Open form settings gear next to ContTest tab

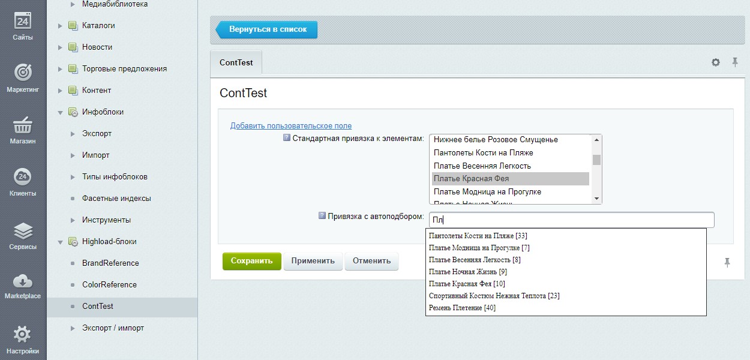click(x=716, y=62)
